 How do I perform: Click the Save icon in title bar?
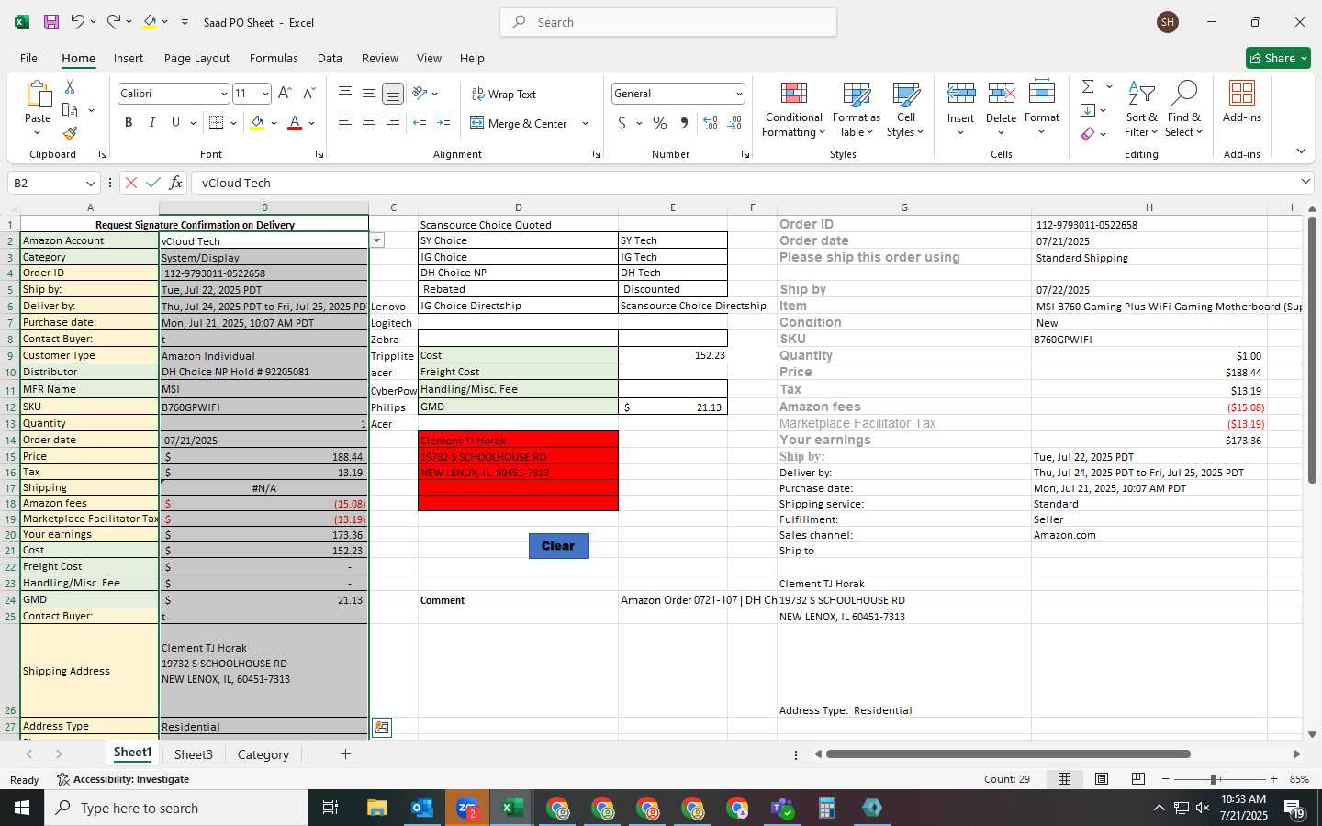[x=51, y=22]
